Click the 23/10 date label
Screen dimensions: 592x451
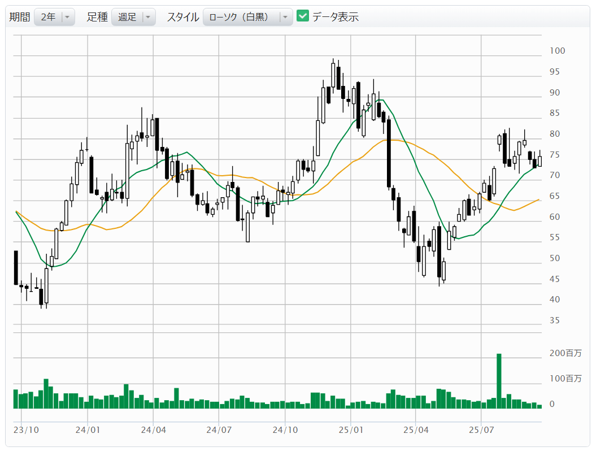click(x=26, y=430)
